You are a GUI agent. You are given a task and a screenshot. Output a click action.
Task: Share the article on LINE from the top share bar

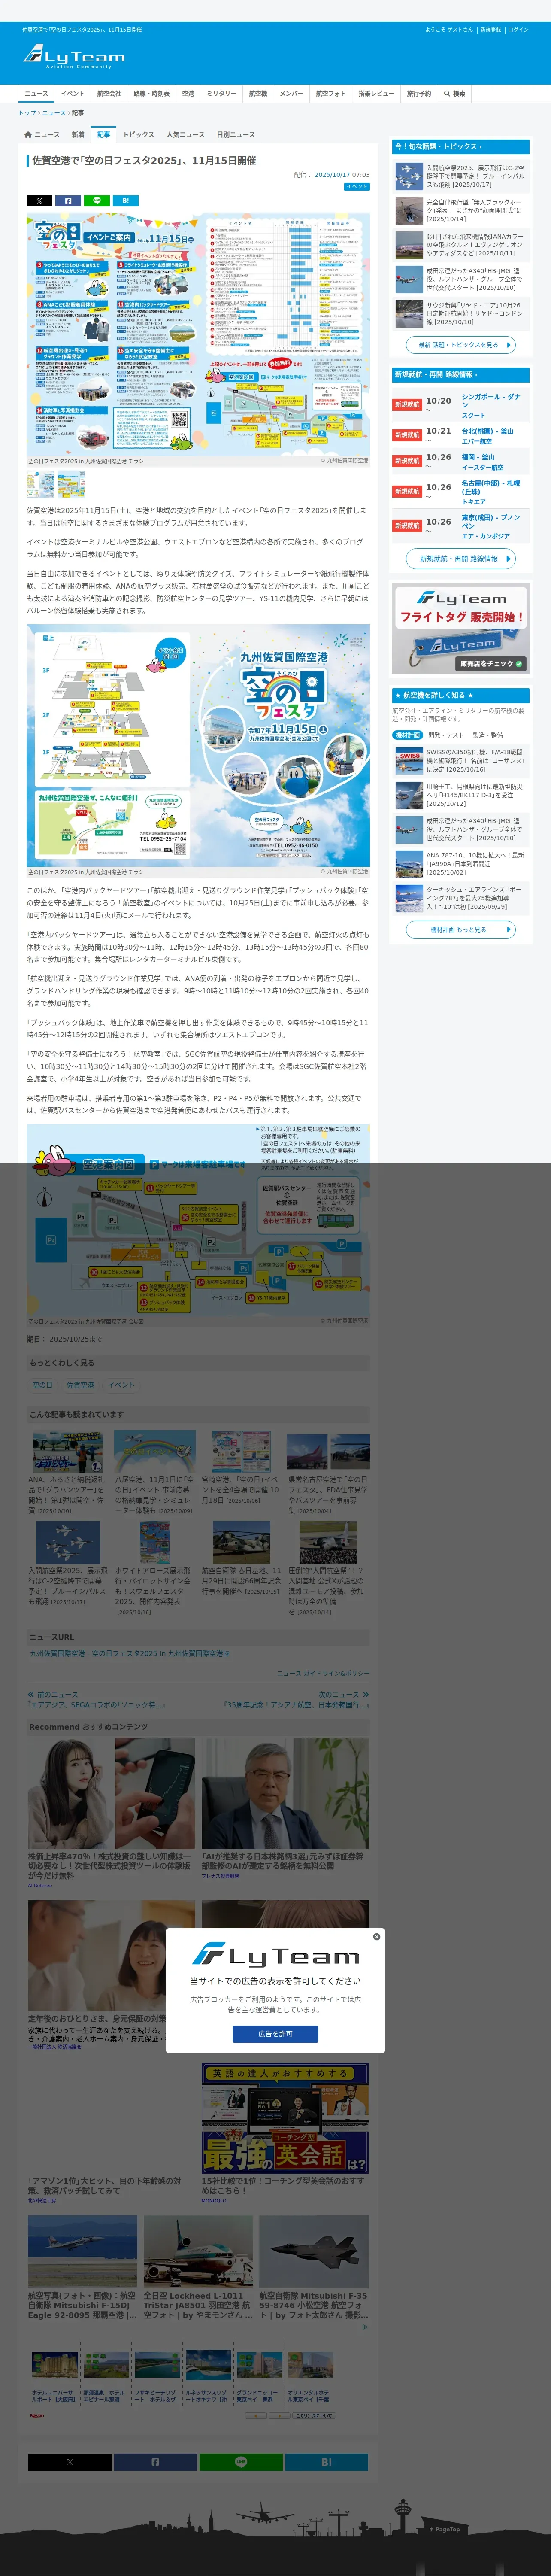pos(97,200)
